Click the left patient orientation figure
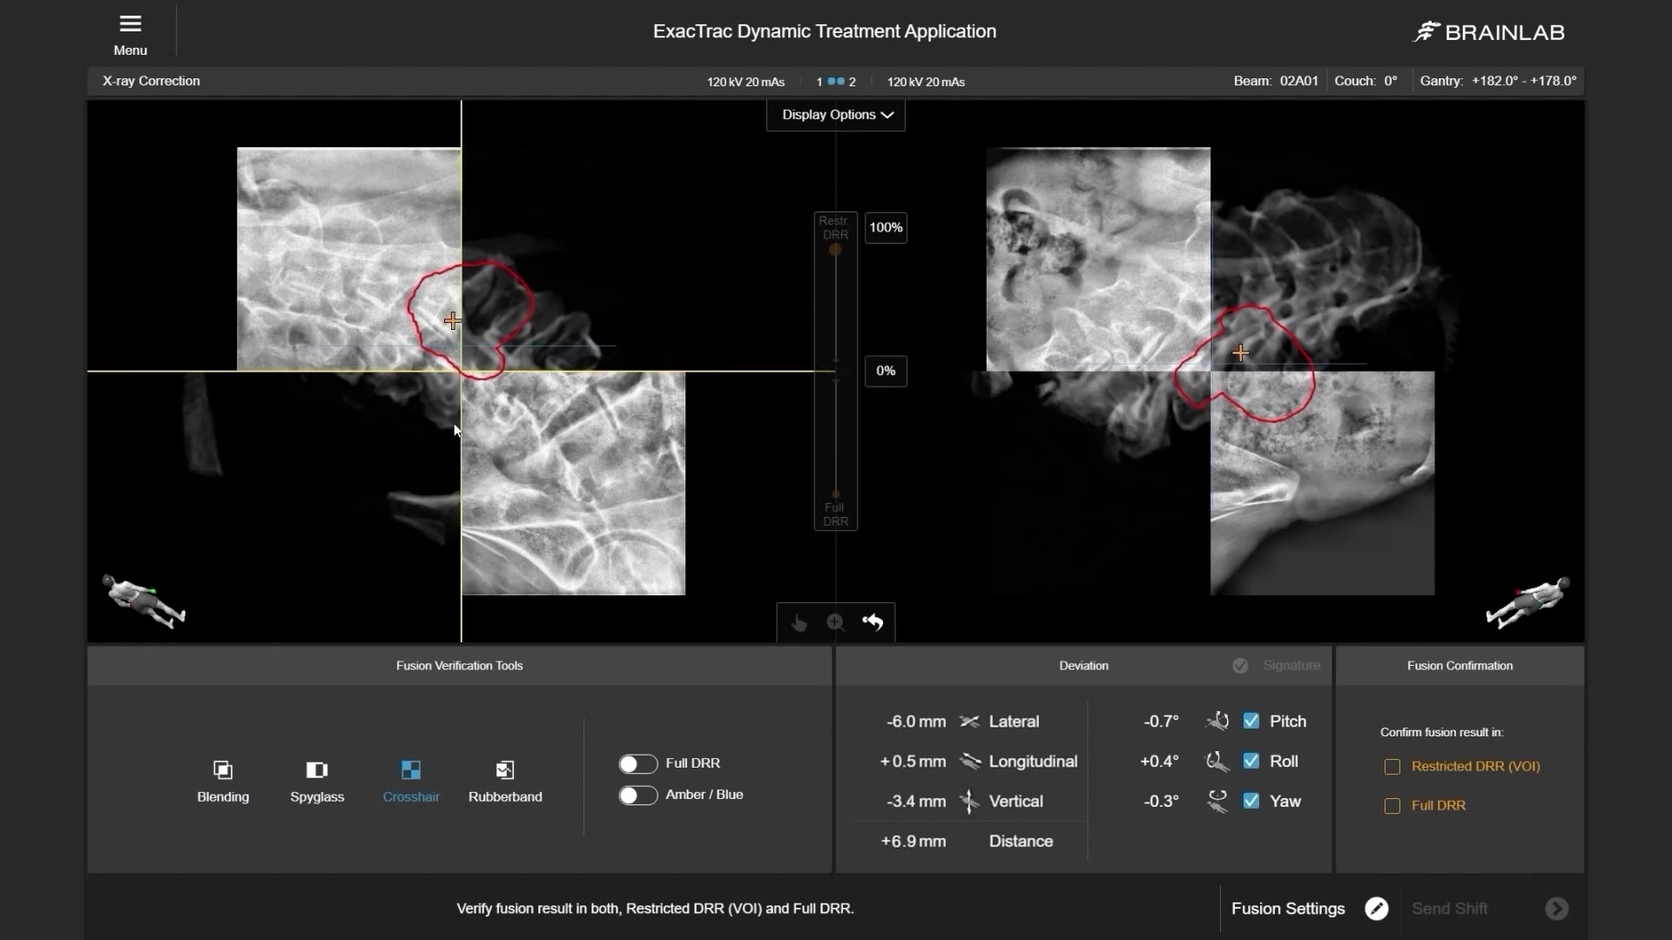Screen dimensions: 1672x940 pyautogui.click(x=144, y=601)
